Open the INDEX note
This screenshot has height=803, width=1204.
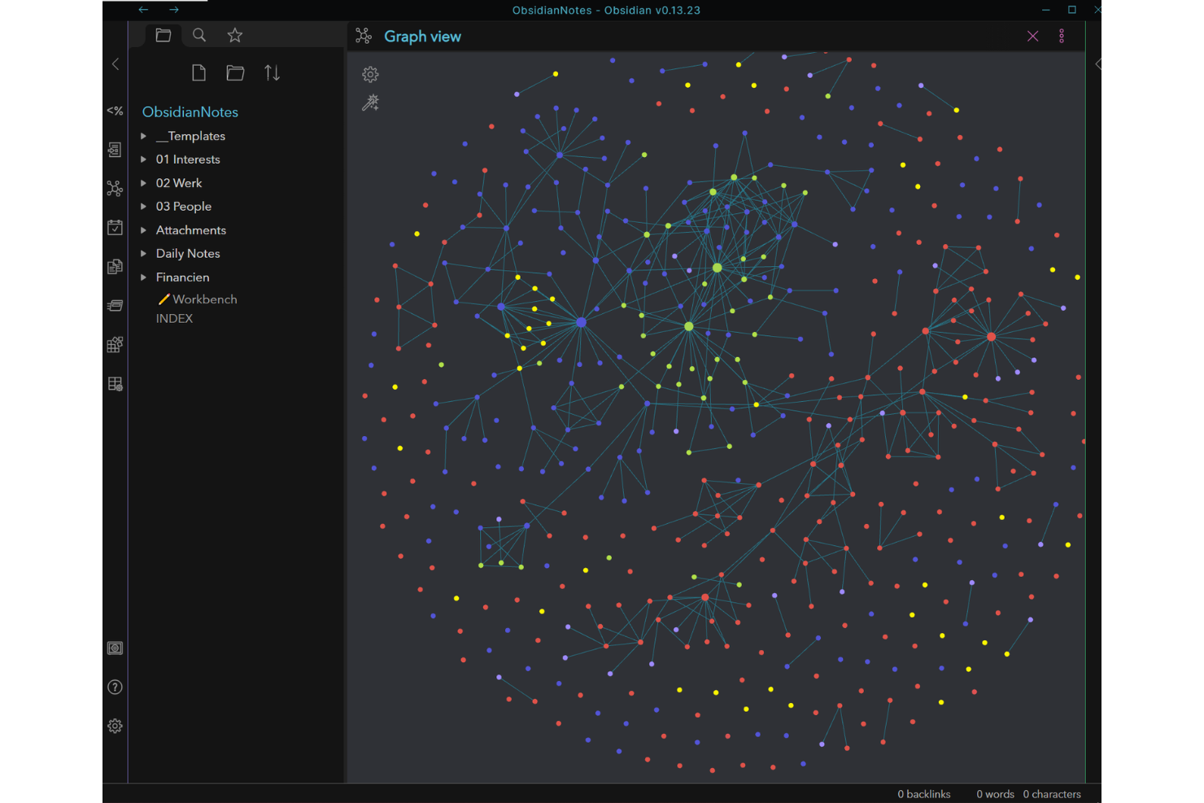174,319
